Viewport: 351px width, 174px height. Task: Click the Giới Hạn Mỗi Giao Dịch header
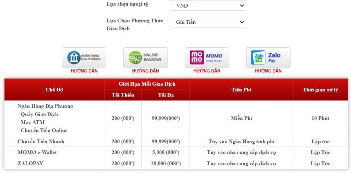coord(147,84)
